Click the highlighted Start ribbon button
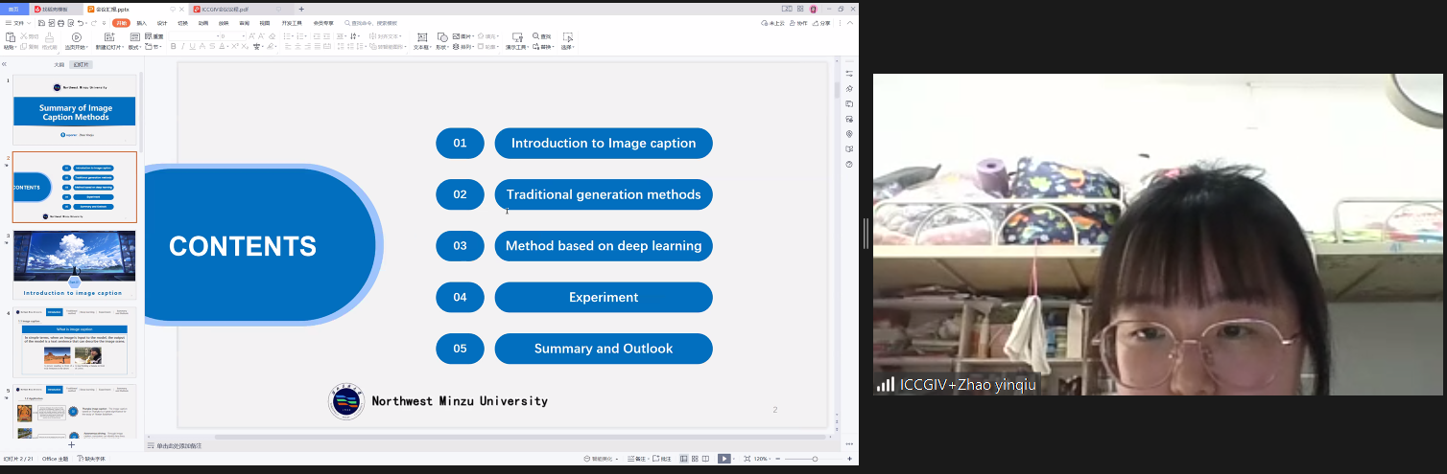This screenshot has height=474, width=1447. coord(121,23)
